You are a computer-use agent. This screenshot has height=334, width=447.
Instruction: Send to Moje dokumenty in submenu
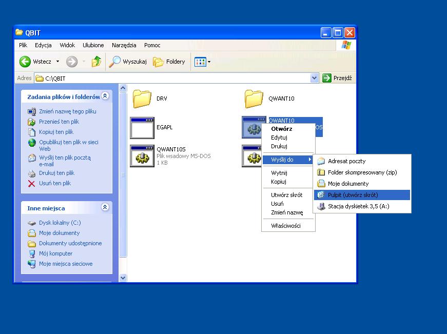point(362,184)
